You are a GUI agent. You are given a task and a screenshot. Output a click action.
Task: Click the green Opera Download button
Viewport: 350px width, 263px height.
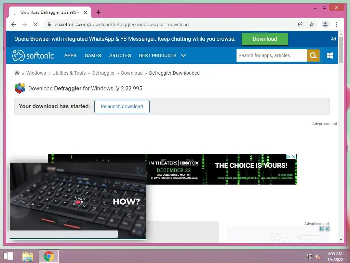[265, 39]
